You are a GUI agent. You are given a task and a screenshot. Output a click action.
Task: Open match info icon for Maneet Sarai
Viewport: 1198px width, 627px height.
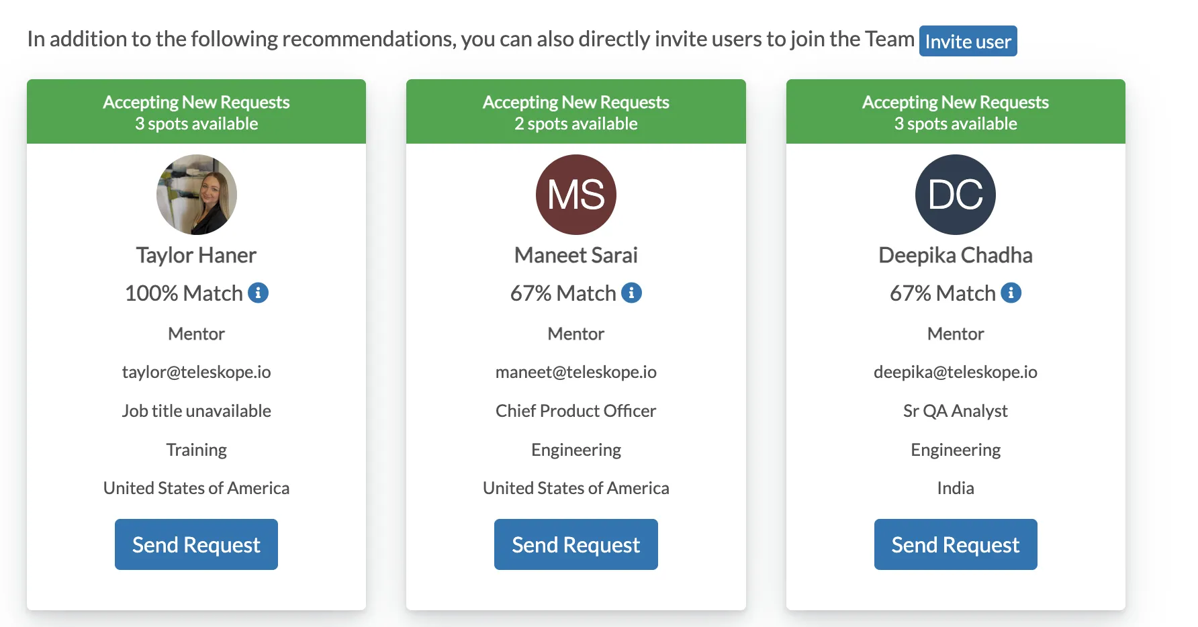pos(631,293)
